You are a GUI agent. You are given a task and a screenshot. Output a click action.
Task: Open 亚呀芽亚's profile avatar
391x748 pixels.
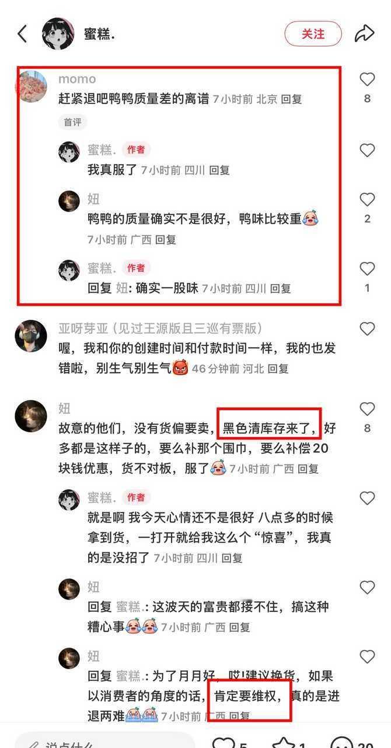[31, 336]
